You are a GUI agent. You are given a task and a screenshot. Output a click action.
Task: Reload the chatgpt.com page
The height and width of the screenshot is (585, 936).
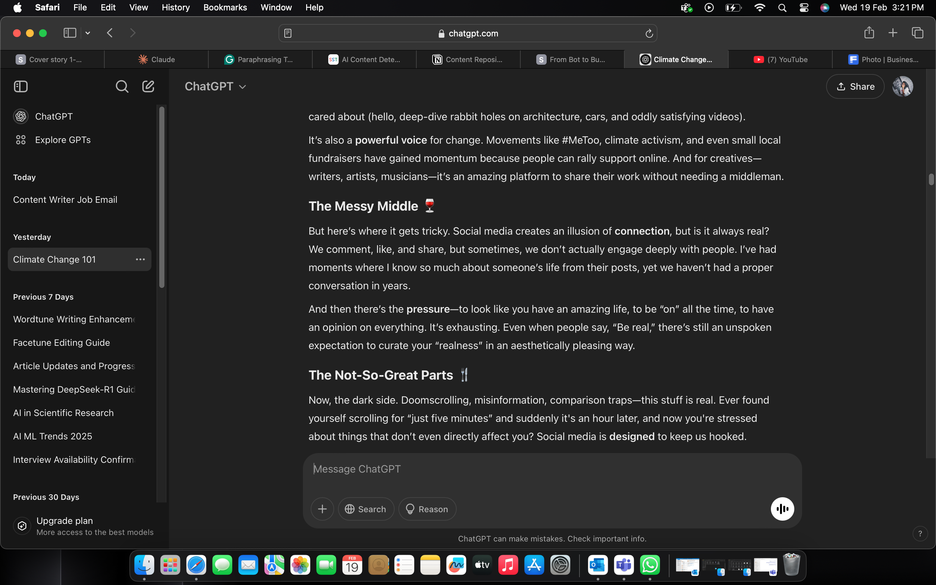click(649, 33)
